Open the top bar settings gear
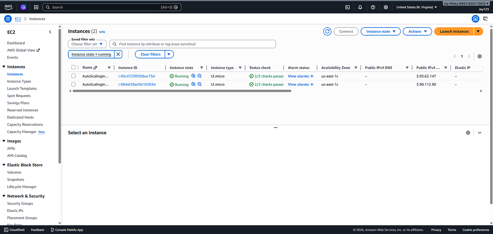The width and height of the screenshot is (493, 234). point(386,7)
